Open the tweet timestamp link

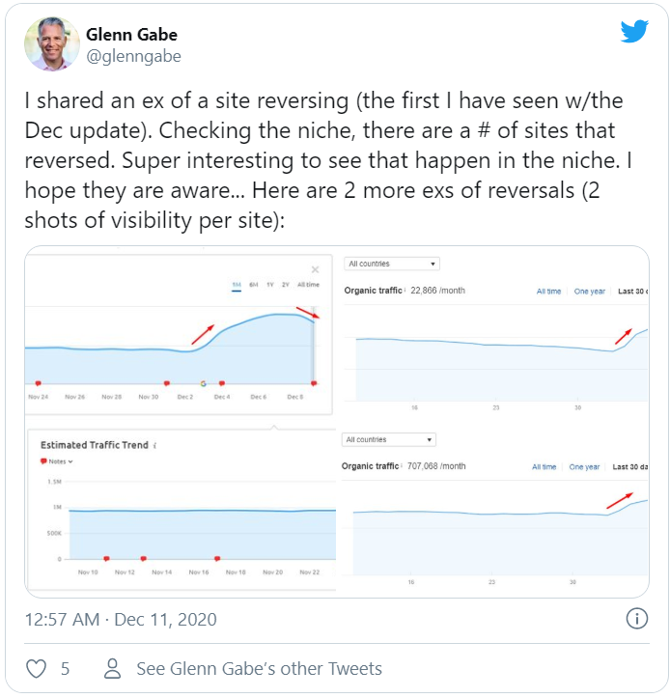coord(121,619)
